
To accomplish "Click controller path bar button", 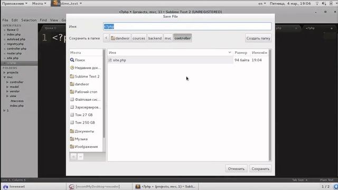I will (x=182, y=38).
